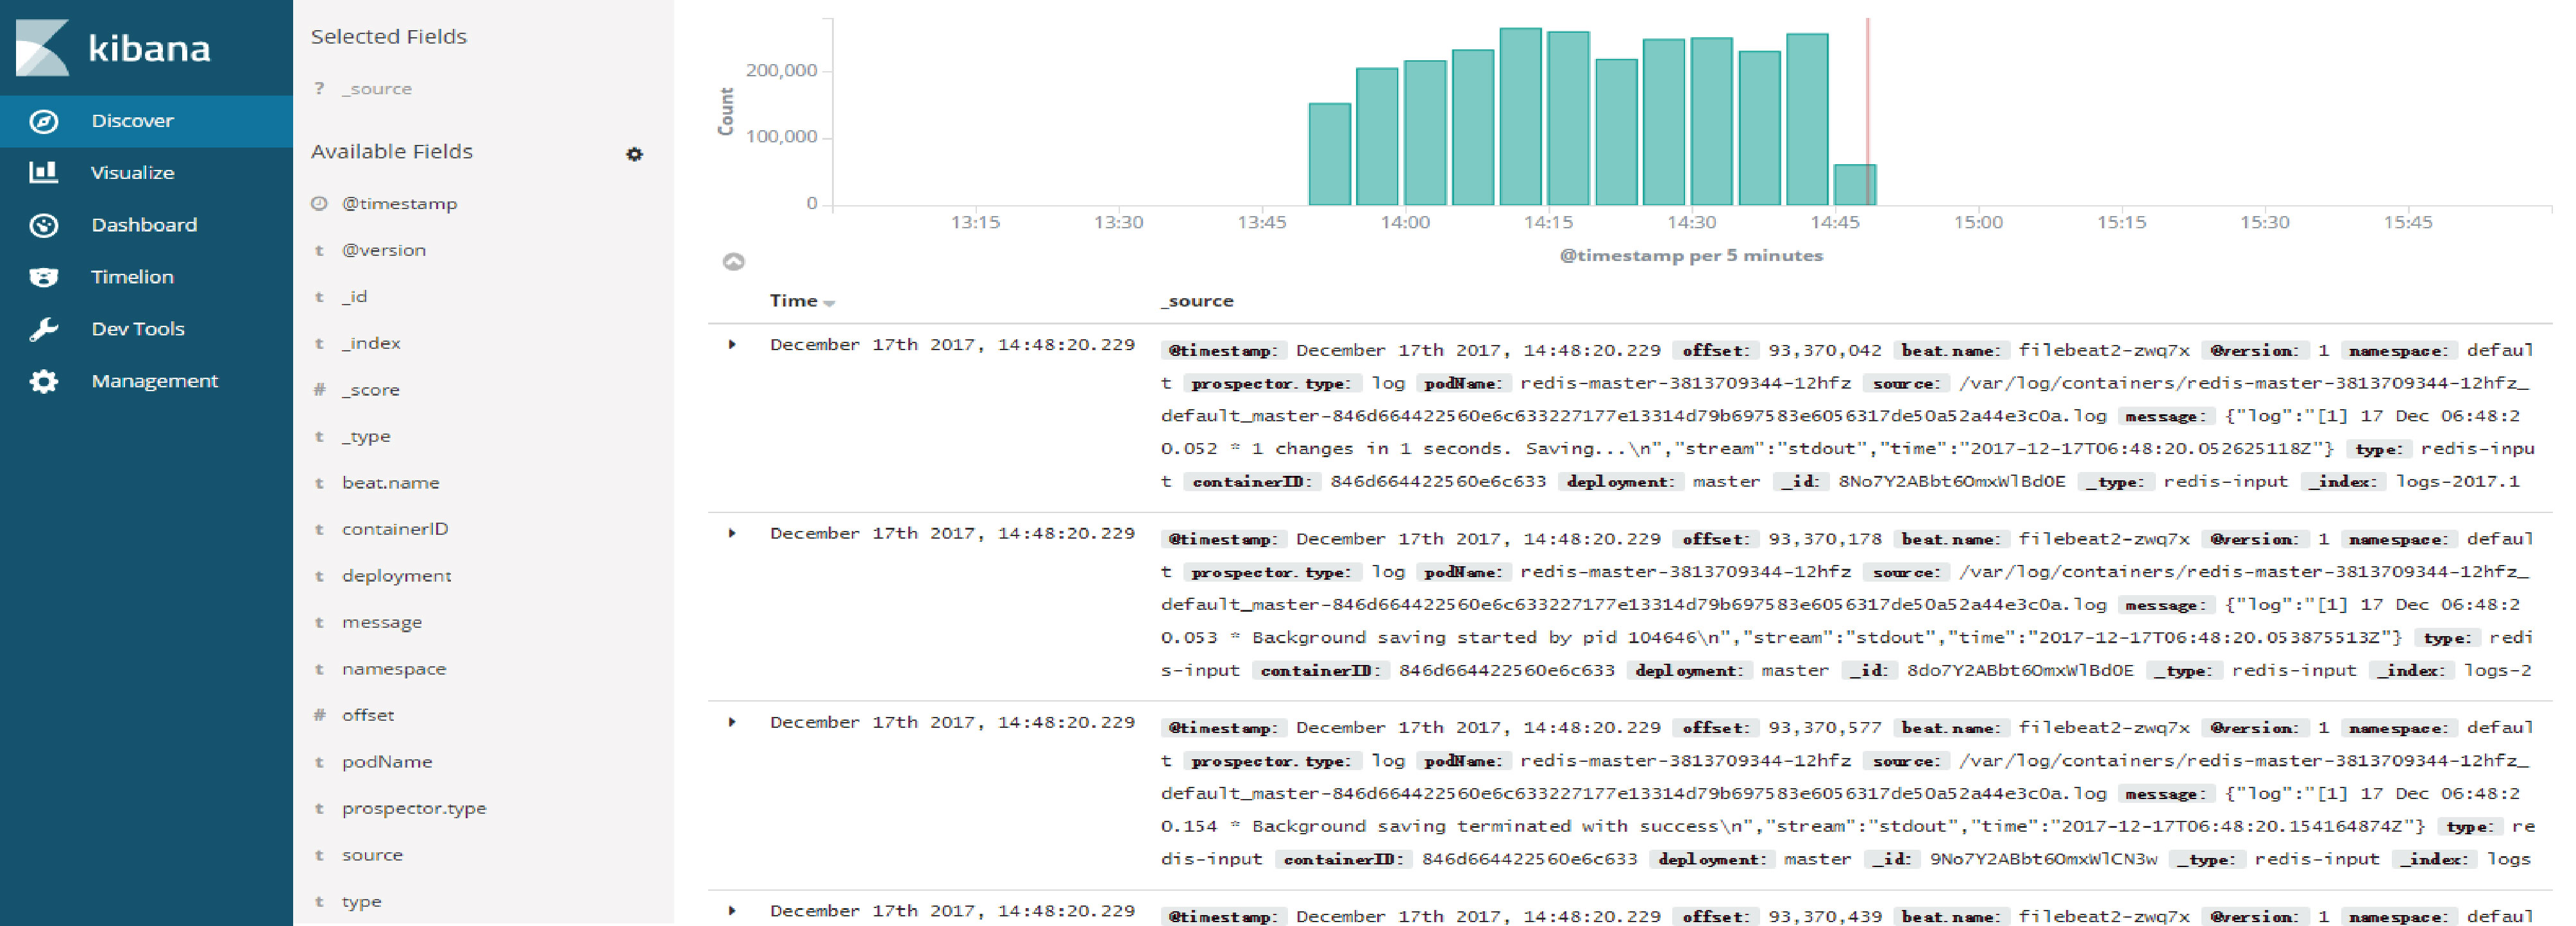Screen dimensions: 2576x926
Task: Click the Management gear icon
Action: pos(43,381)
